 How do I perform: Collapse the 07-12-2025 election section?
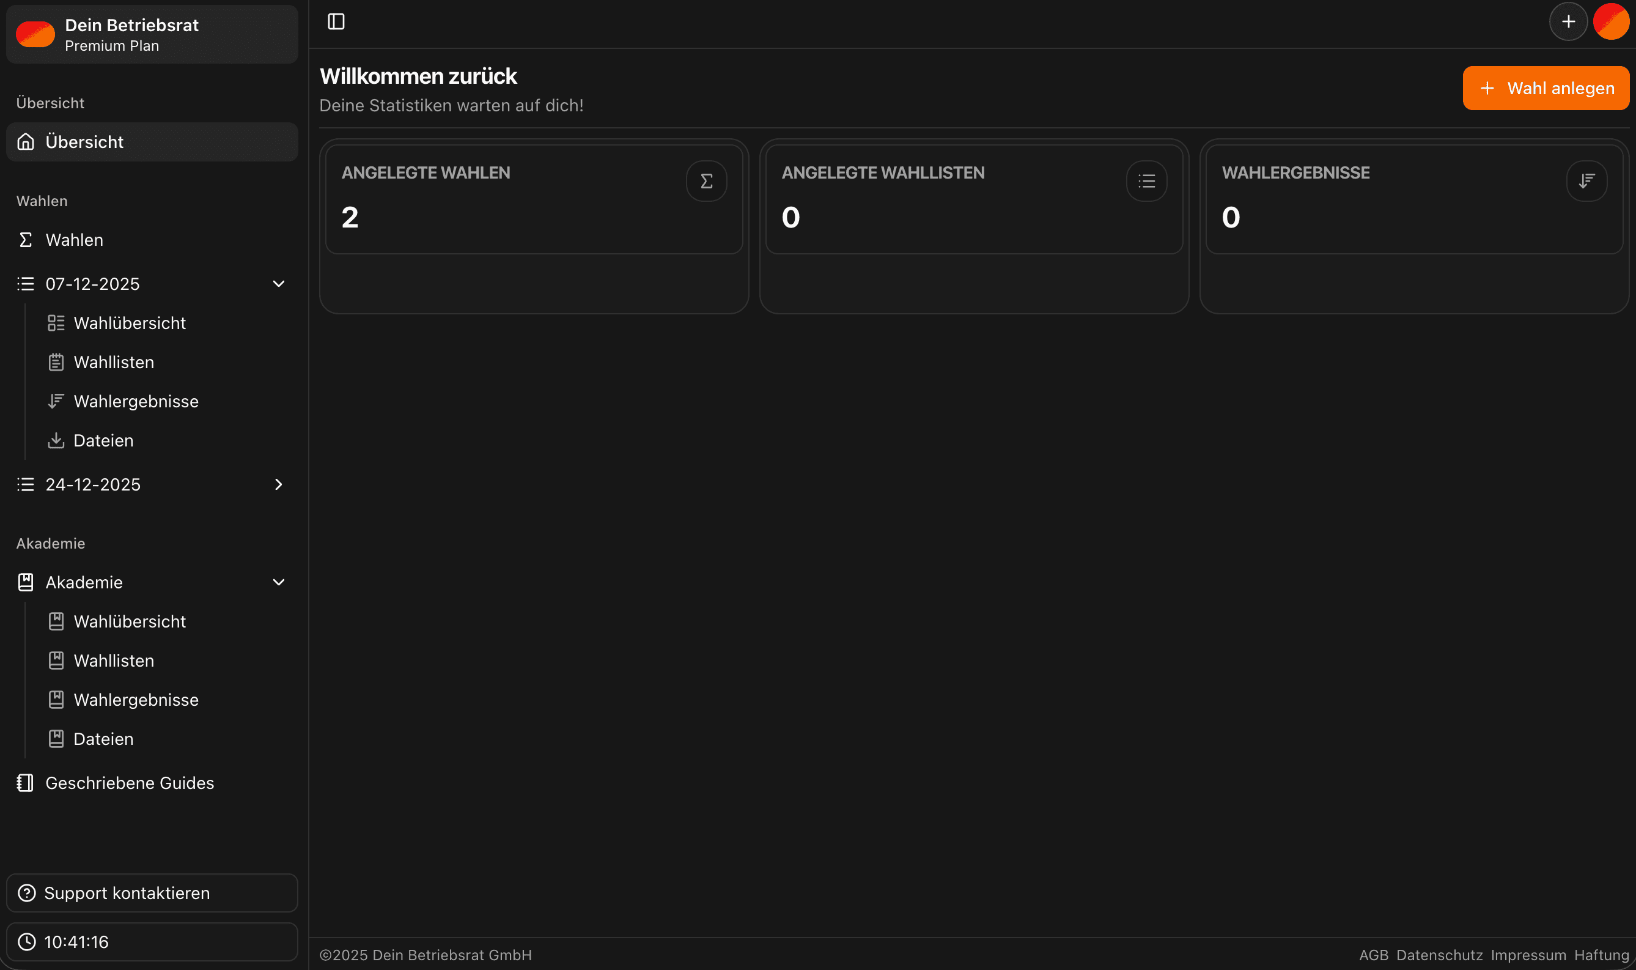(x=278, y=283)
